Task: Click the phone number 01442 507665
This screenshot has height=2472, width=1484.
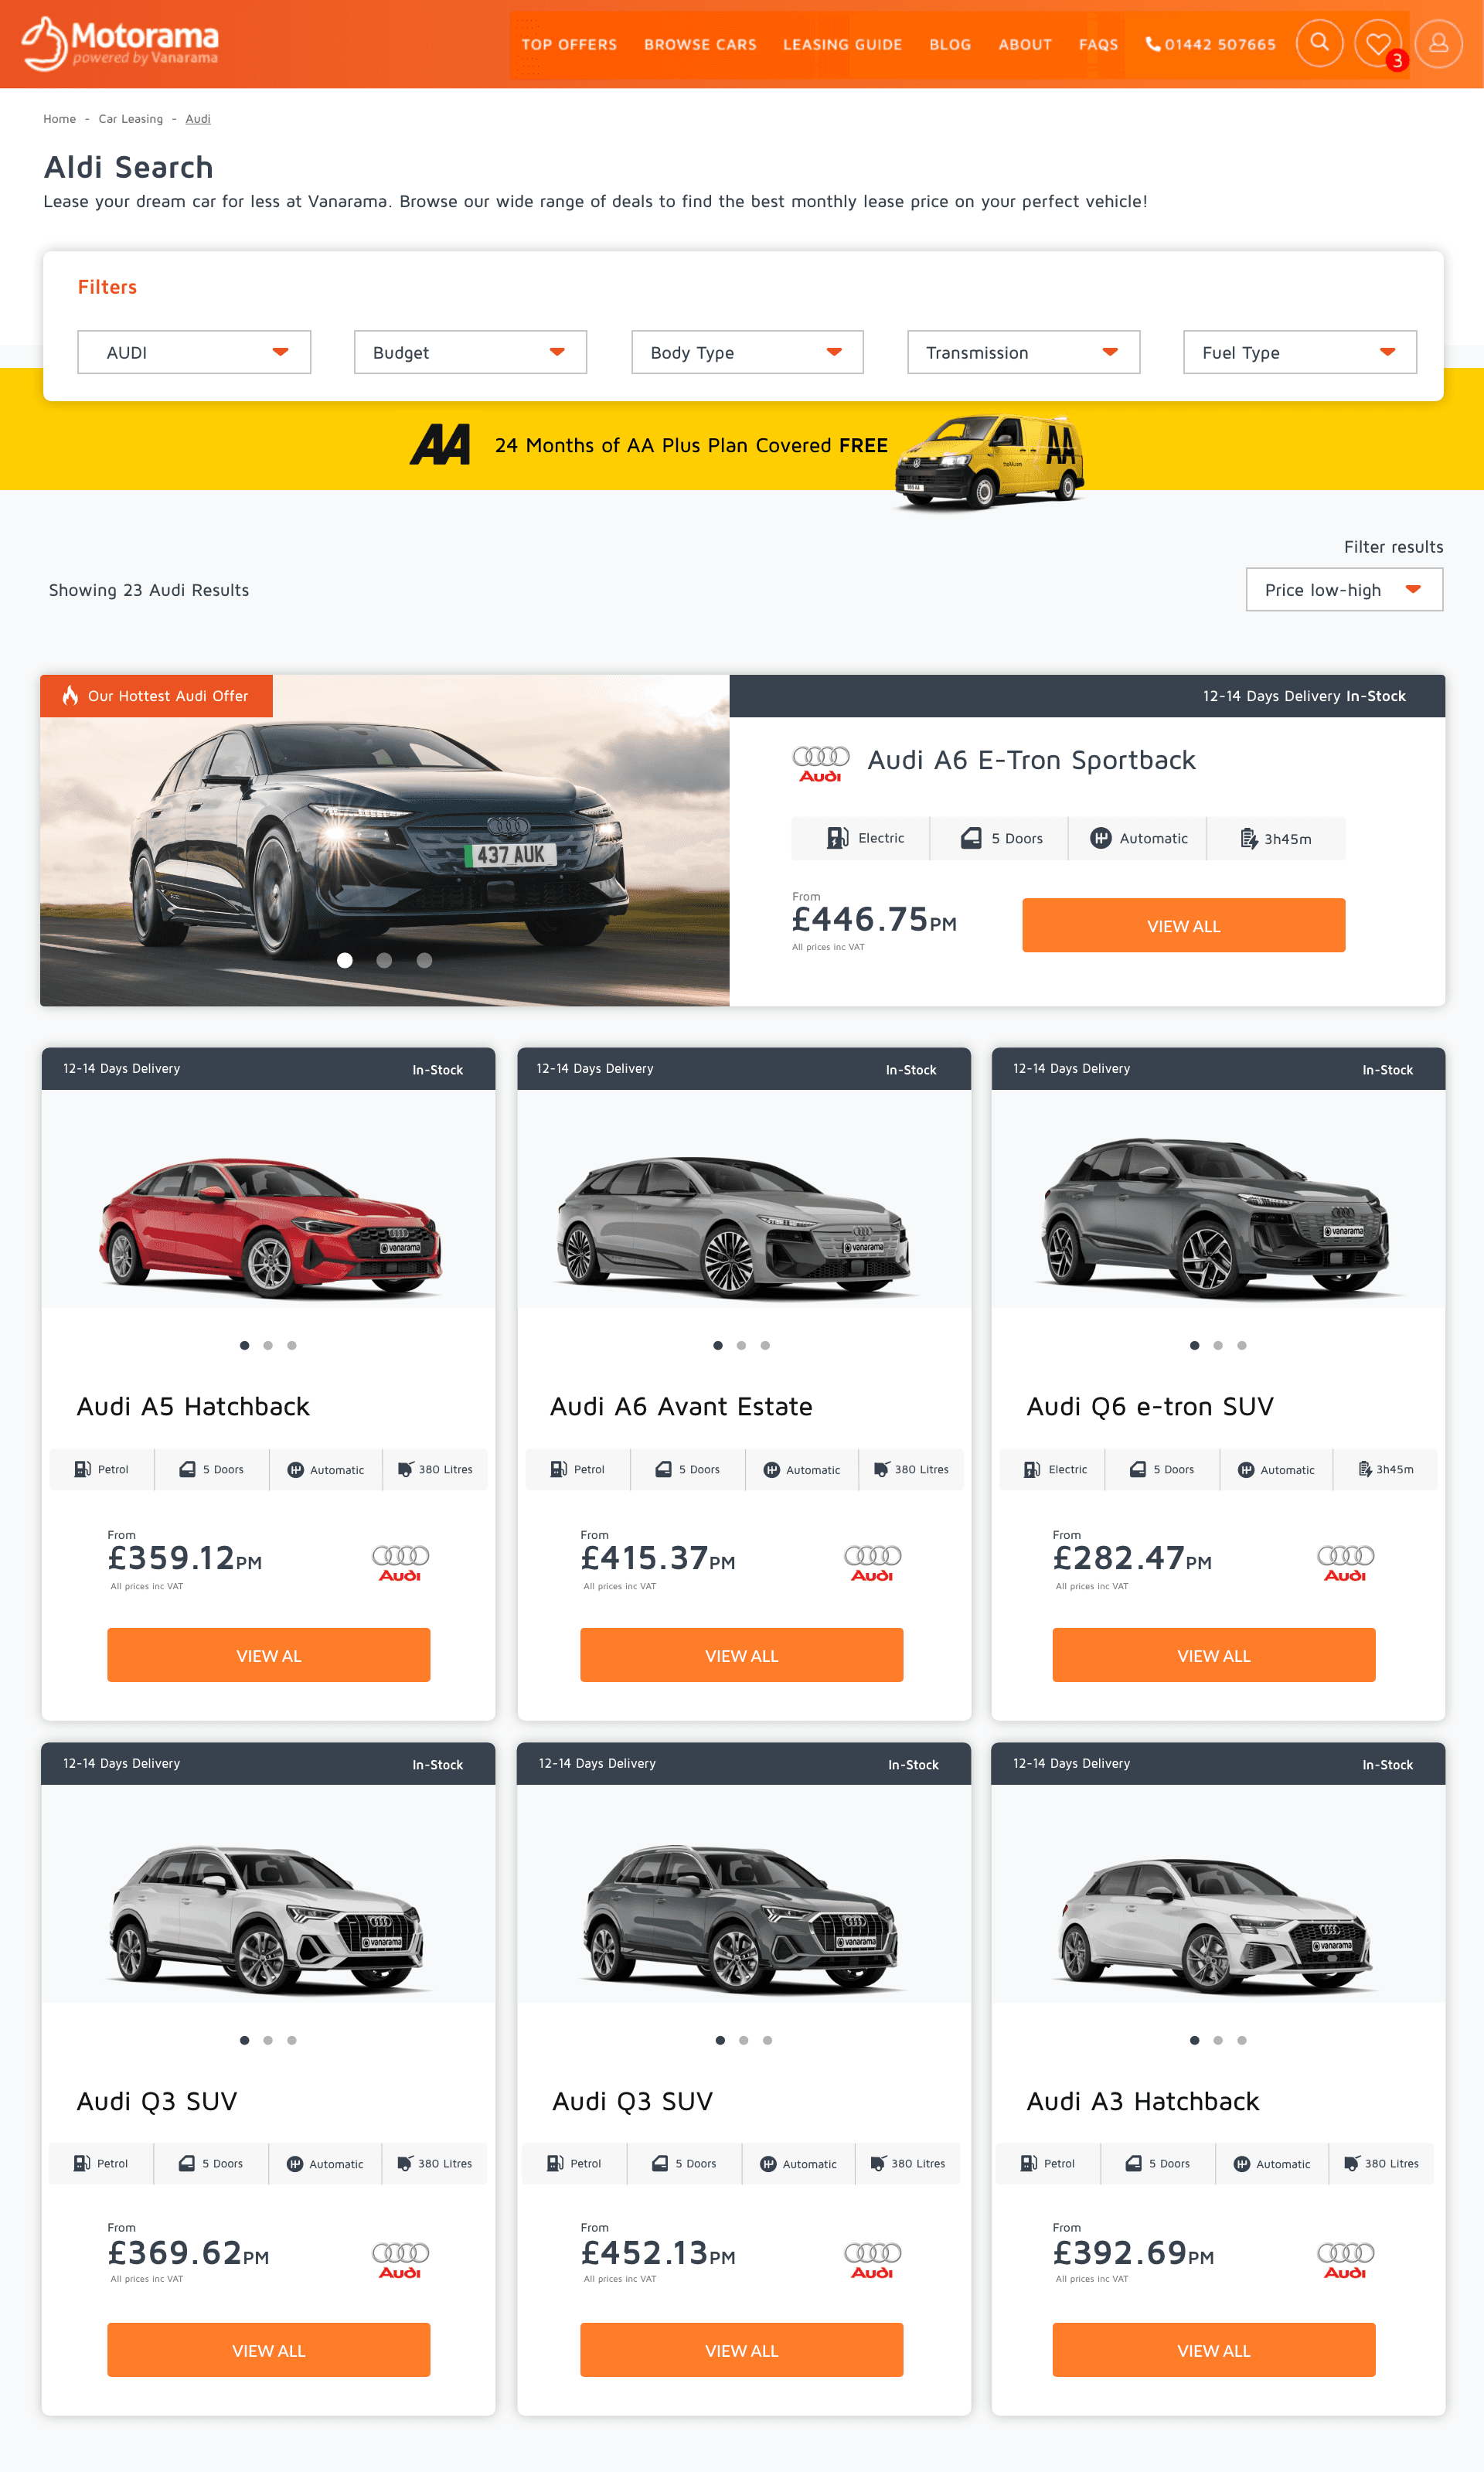Action: (1210, 44)
